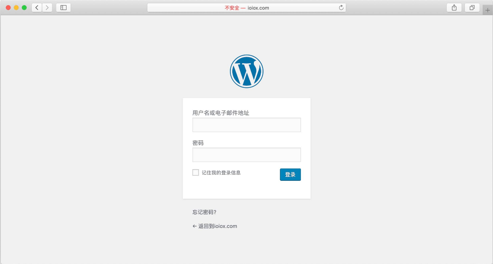Click the green full-screen window button
The height and width of the screenshot is (264, 493).
point(24,8)
